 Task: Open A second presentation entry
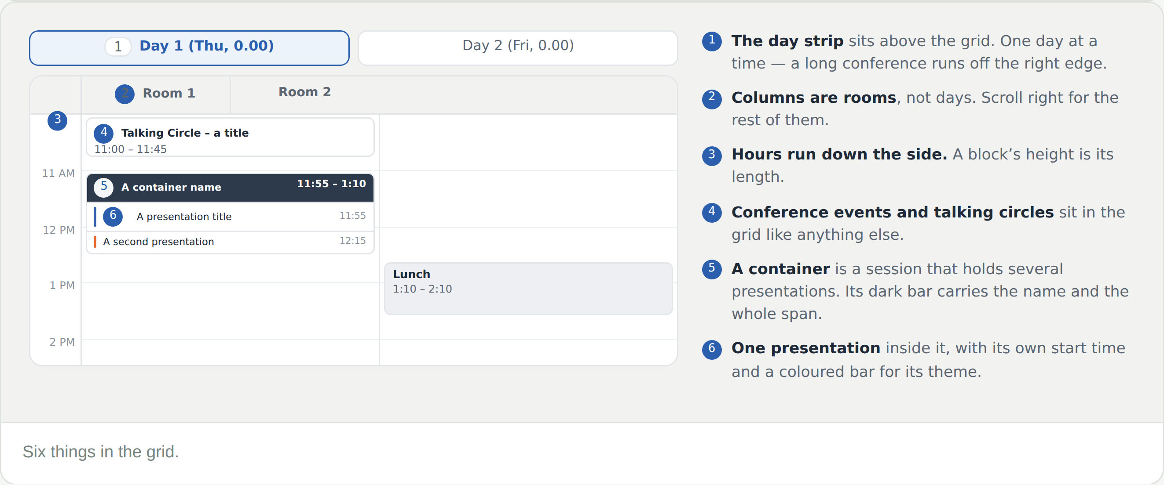point(230,242)
